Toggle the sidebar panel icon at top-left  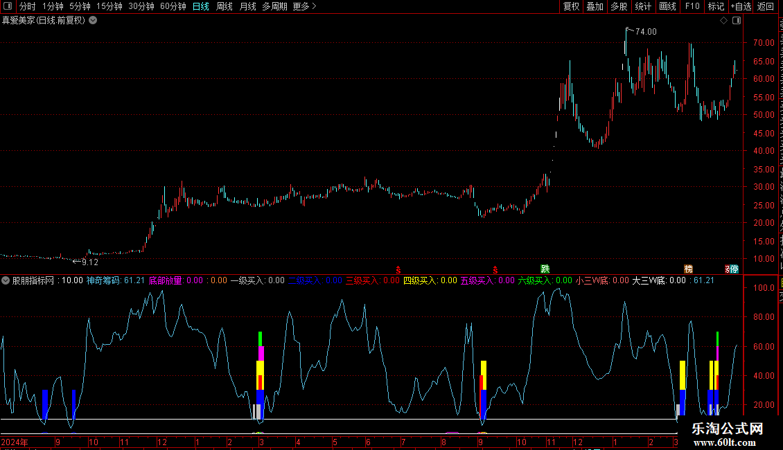(x=8, y=6)
